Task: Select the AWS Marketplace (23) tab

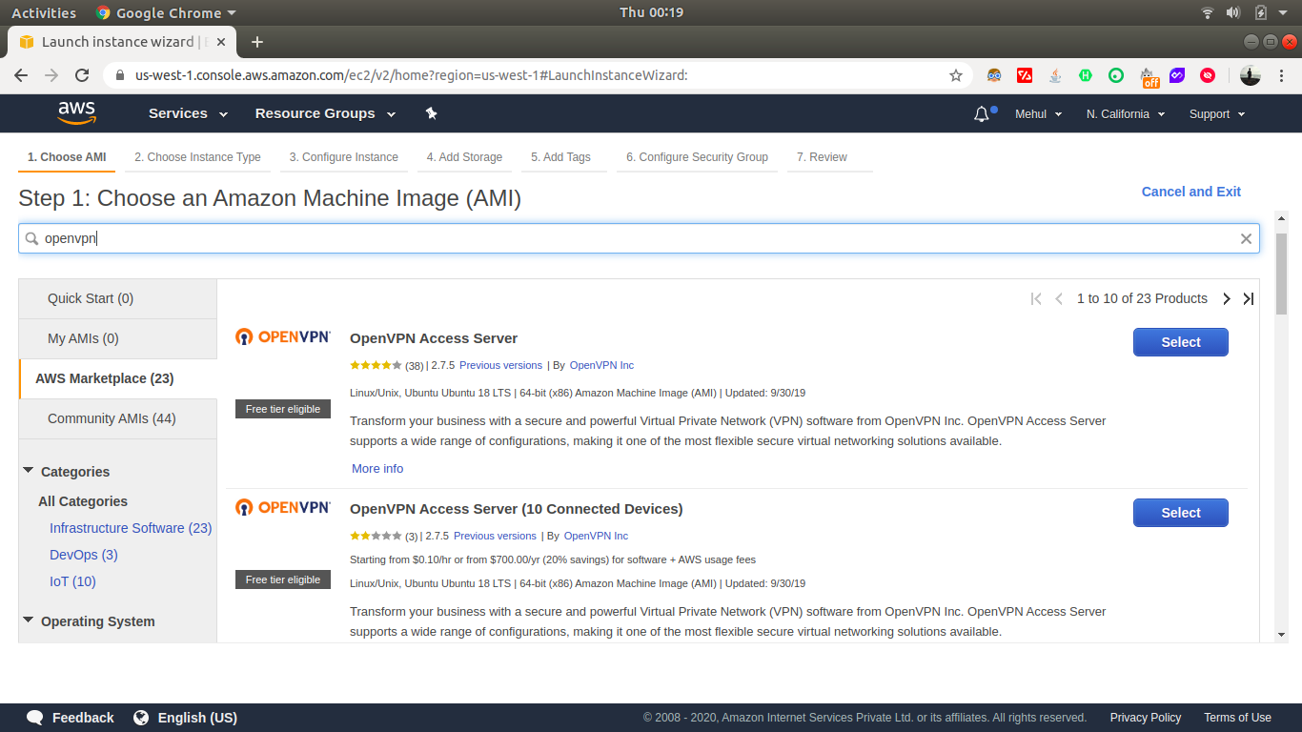Action: (118, 378)
